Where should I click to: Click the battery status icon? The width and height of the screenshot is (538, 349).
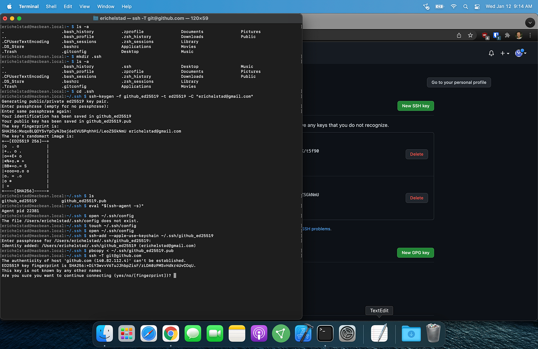[x=439, y=7]
